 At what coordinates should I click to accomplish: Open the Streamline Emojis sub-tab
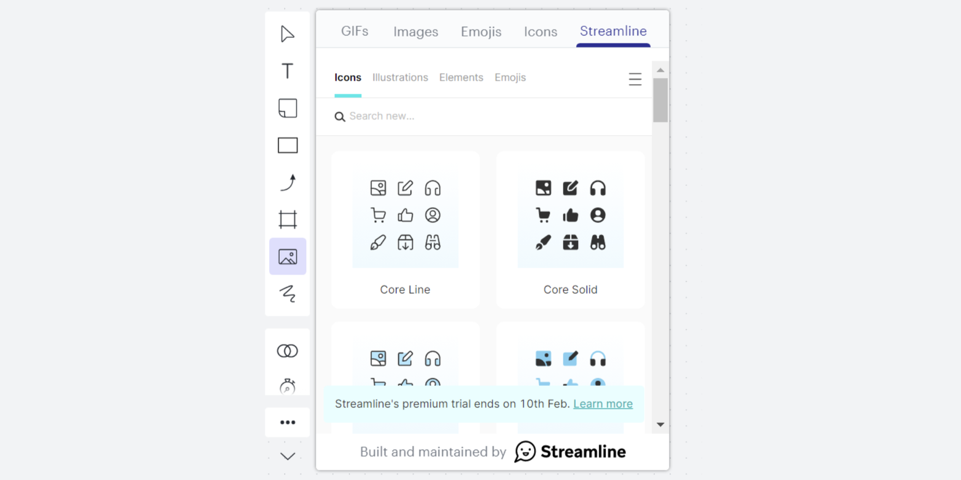click(x=511, y=77)
